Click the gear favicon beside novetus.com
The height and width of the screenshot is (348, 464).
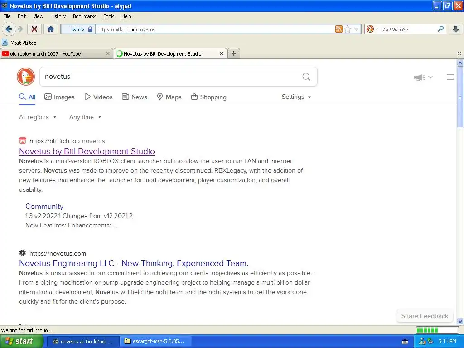click(23, 253)
